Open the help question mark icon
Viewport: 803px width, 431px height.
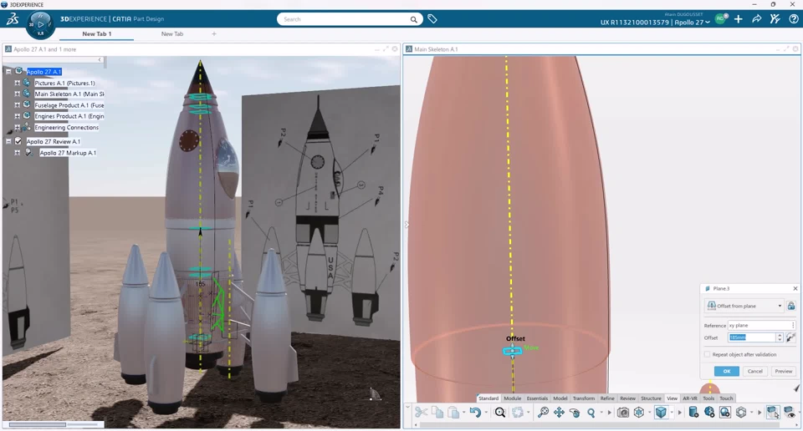click(793, 19)
